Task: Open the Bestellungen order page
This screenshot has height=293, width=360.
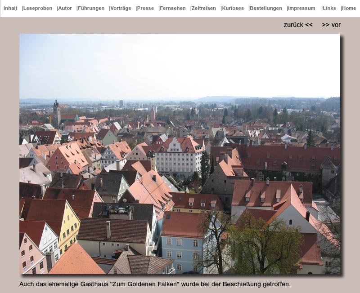Action: [x=265, y=8]
